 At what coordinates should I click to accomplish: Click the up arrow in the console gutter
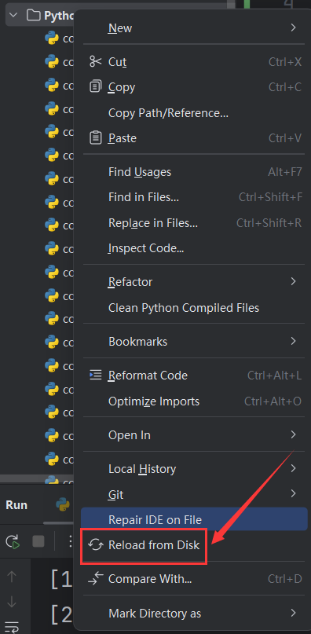12,577
